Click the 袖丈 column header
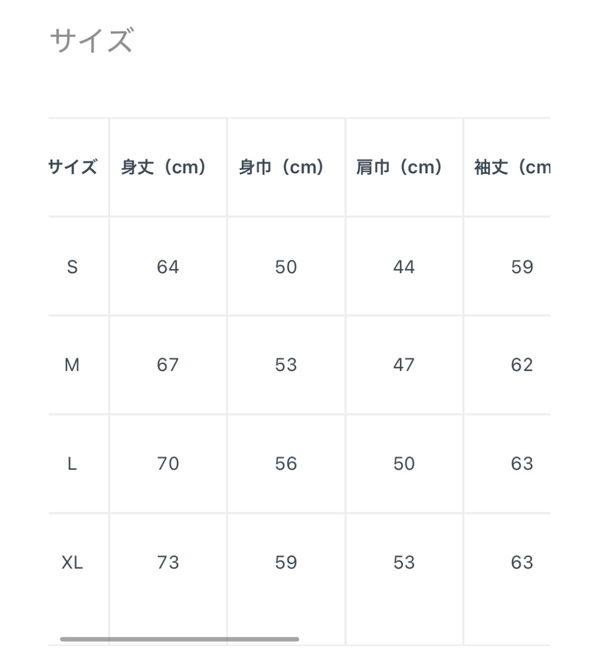Viewport: 599px width, 652px height. (512, 167)
